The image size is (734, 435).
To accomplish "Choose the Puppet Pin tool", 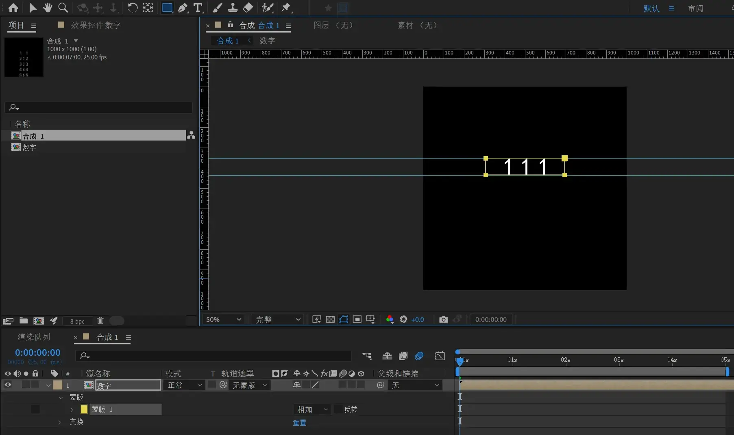I will click(286, 8).
